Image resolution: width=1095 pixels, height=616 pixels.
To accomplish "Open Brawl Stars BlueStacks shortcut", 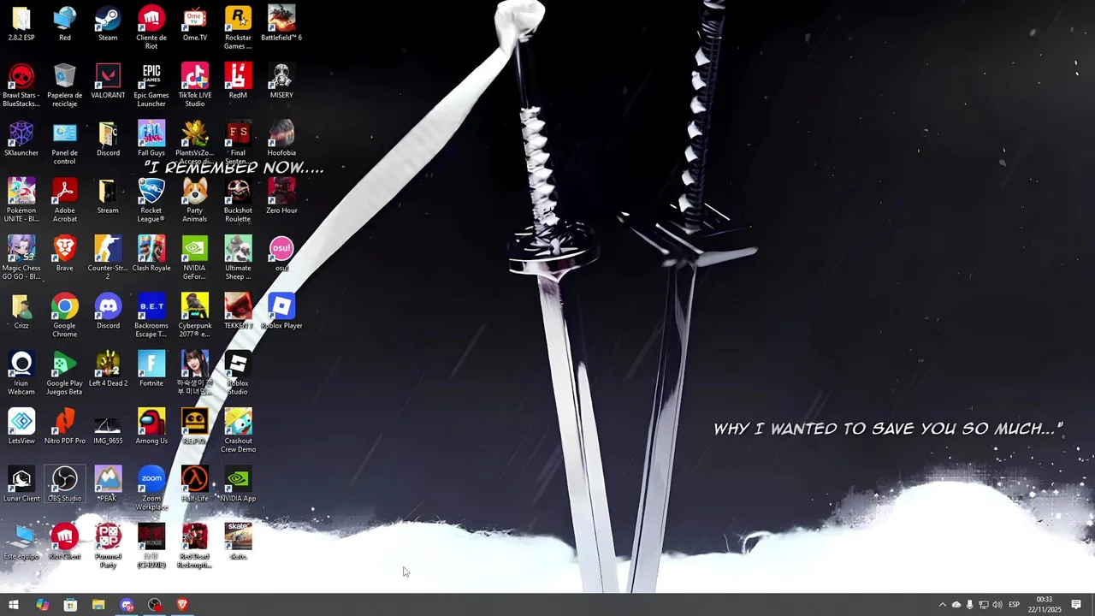I will tap(21, 86).
